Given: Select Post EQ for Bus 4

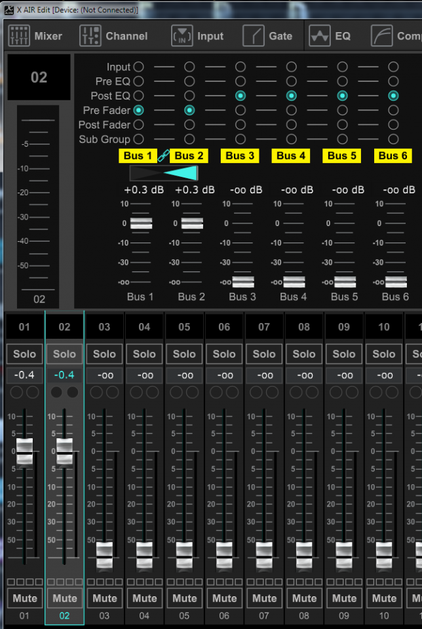Looking at the screenshot, I should point(291,96).
